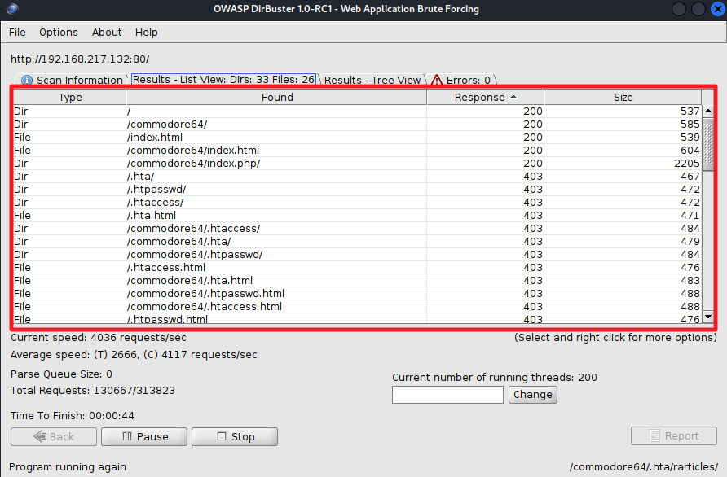Click the Average speed status text
The height and width of the screenshot is (477, 727).
(x=134, y=355)
